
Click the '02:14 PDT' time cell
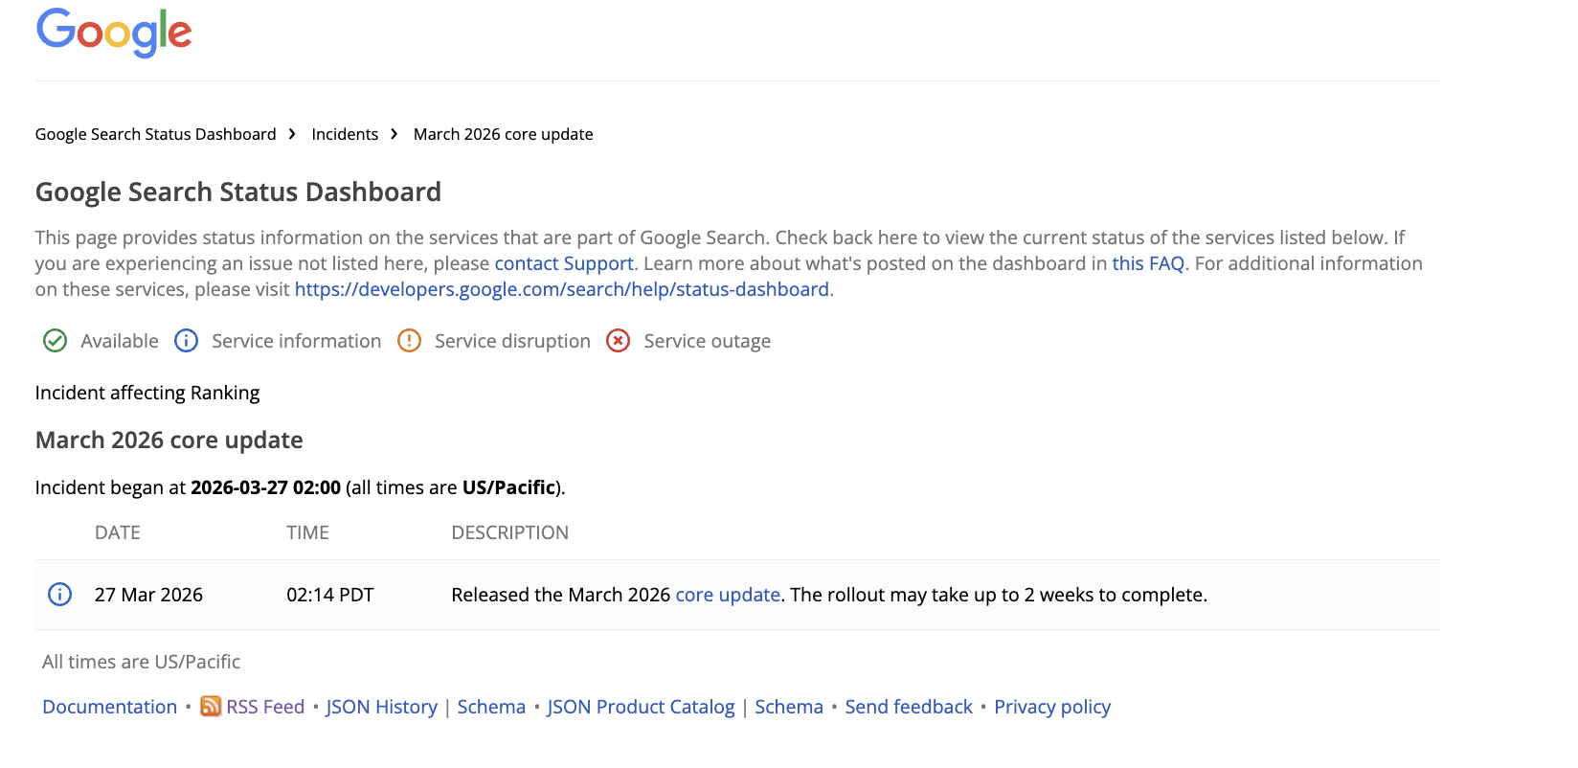pos(330,595)
